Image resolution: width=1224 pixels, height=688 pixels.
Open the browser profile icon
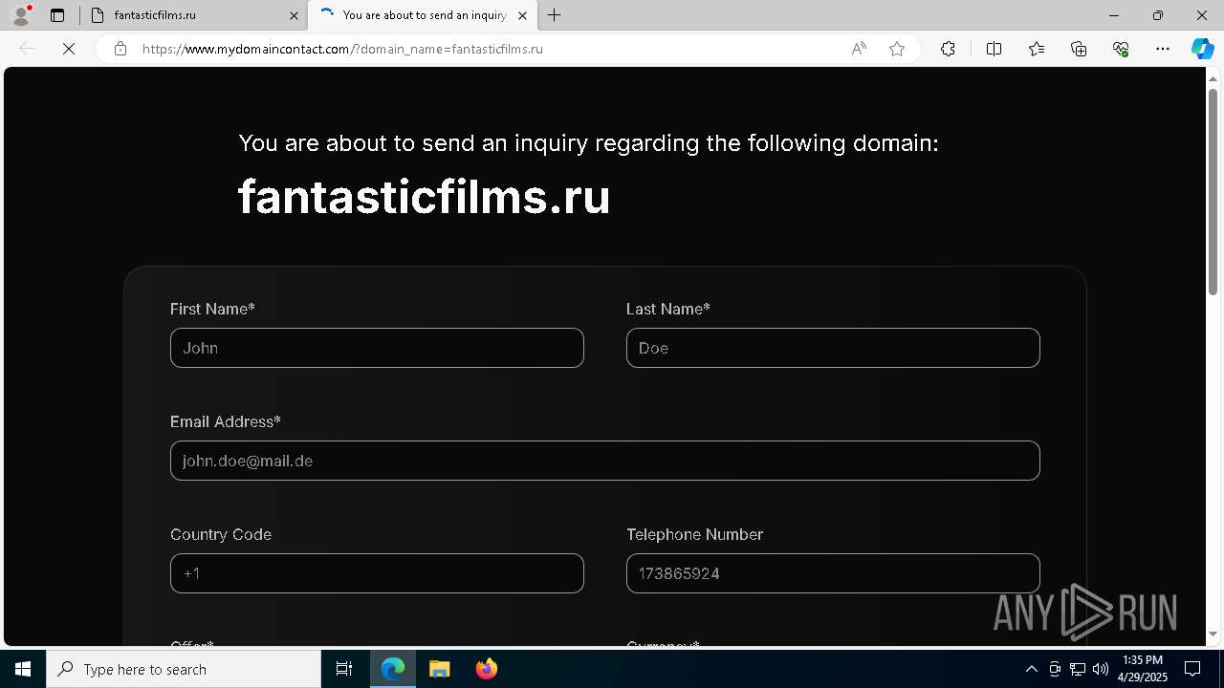(x=21, y=15)
